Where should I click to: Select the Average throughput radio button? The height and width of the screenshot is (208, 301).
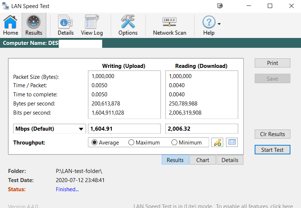click(94, 143)
